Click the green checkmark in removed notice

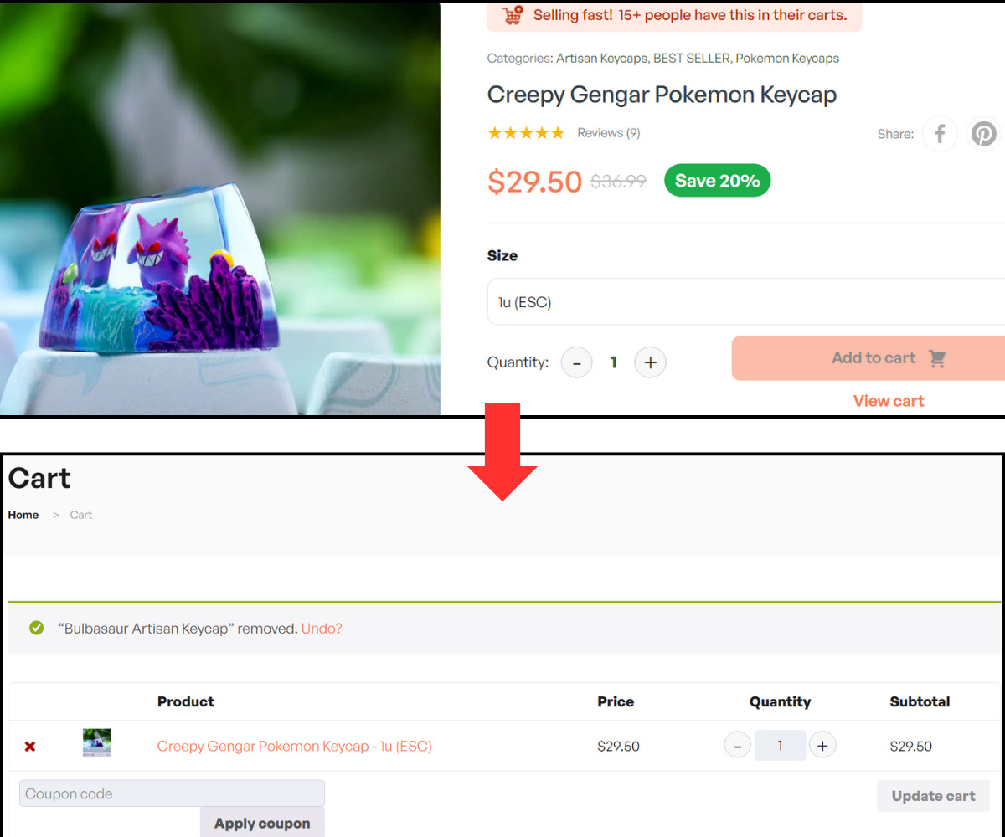point(36,628)
